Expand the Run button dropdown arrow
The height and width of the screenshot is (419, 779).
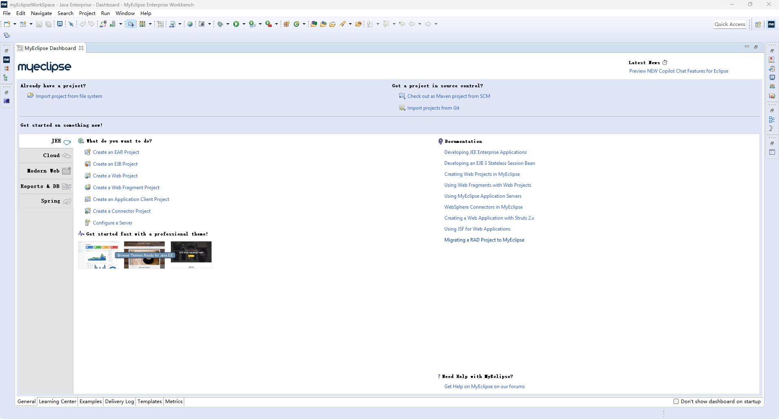[x=244, y=24]
